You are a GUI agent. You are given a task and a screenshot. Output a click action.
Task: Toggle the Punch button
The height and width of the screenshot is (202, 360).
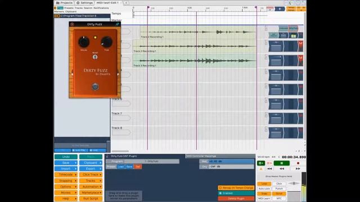tap(279, 189)
